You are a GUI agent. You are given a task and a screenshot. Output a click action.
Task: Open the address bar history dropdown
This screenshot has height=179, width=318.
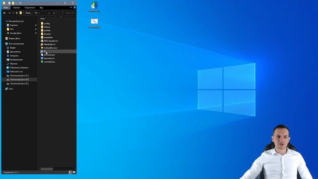coord(49,13)
